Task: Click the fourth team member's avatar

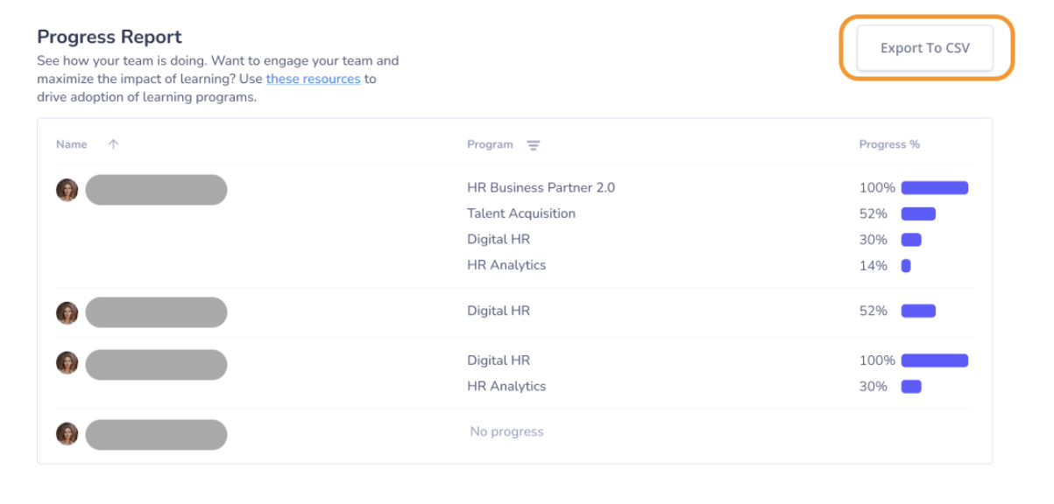Action: click(67, 433)
